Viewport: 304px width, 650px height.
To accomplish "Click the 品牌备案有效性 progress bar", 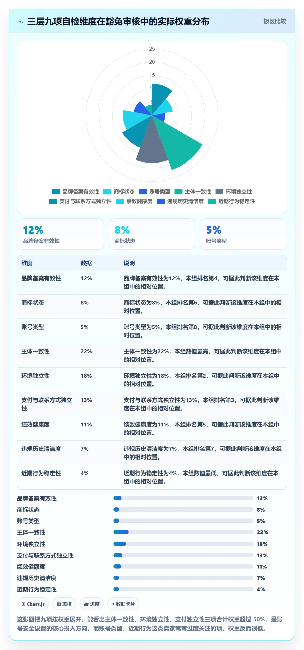I will pos(183,498).
